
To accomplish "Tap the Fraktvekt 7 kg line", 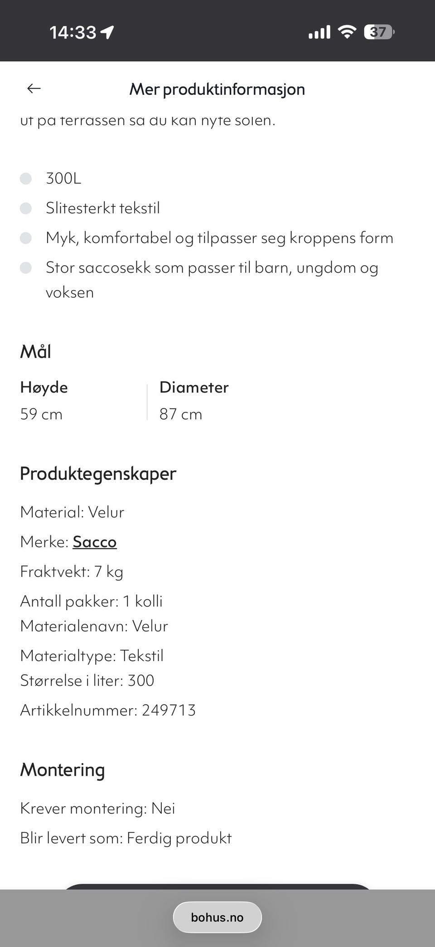I will [x=72, y=572].
